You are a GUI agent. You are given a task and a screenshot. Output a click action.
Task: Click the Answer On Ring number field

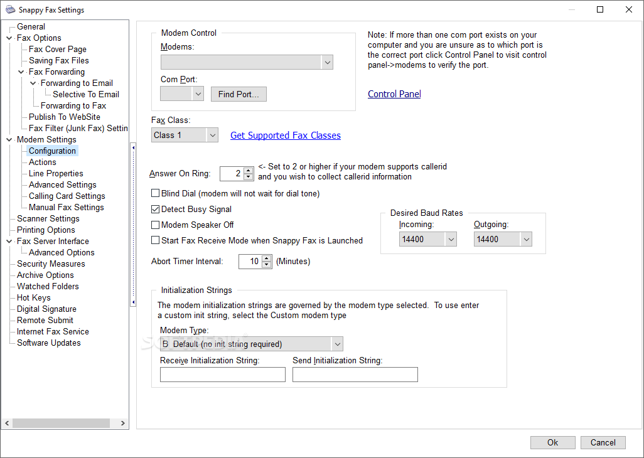(x=232, y=174)
